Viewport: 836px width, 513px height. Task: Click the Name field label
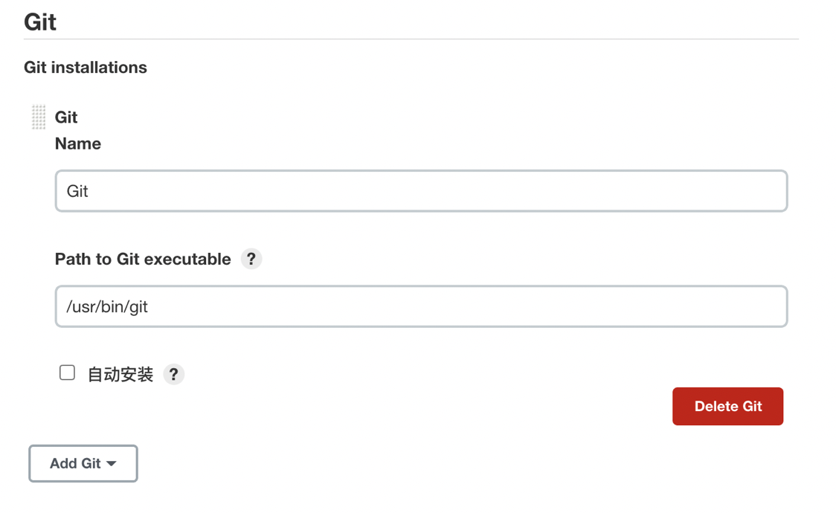(x=78, y=143)
